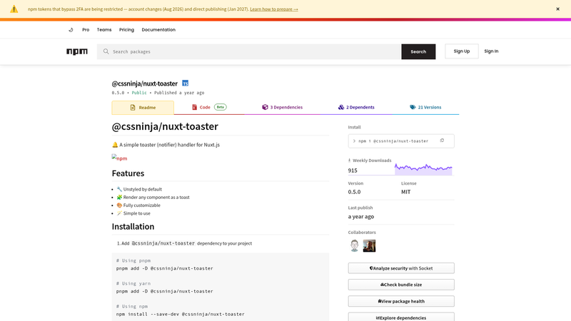The width and height of the screenshot is (571, 321).
Task: Click the 0.5.0 version value in the sidebar
Action: pos(354,192)
